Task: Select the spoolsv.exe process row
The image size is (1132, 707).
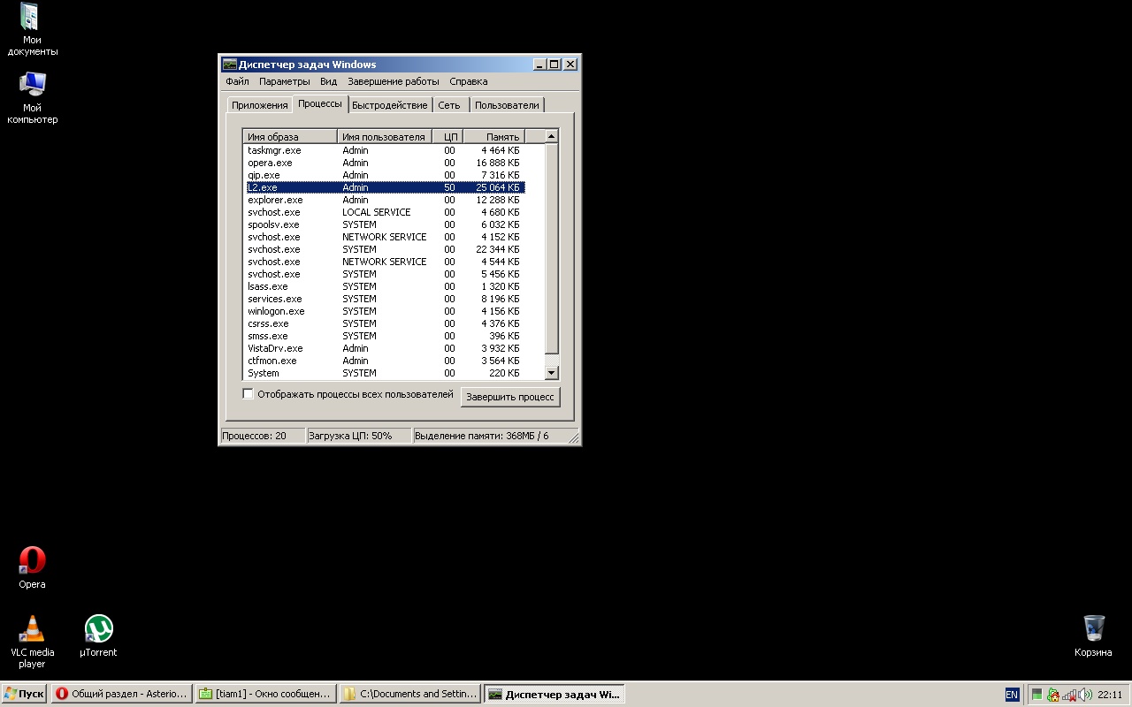Action: (384, 224)
